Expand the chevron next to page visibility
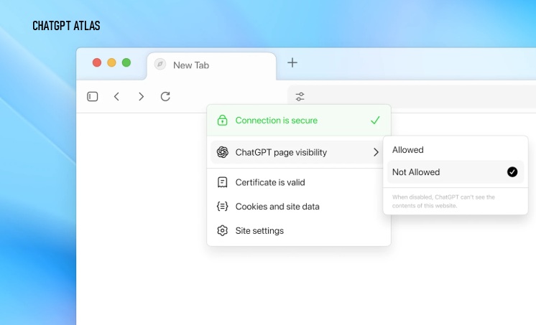Viewport: 536px width, 325px height. [x=376, y=152]
